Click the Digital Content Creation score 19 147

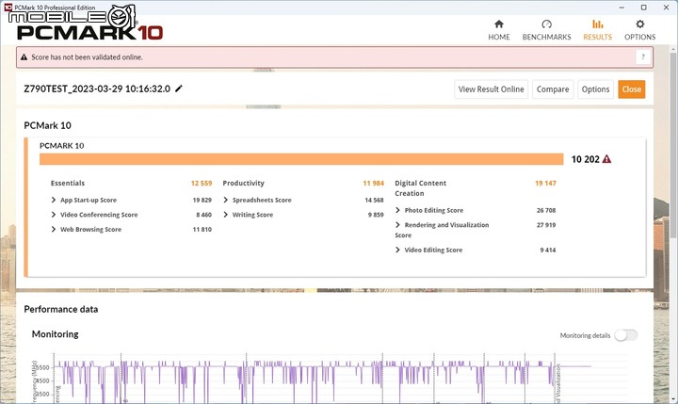click(545, 183)
